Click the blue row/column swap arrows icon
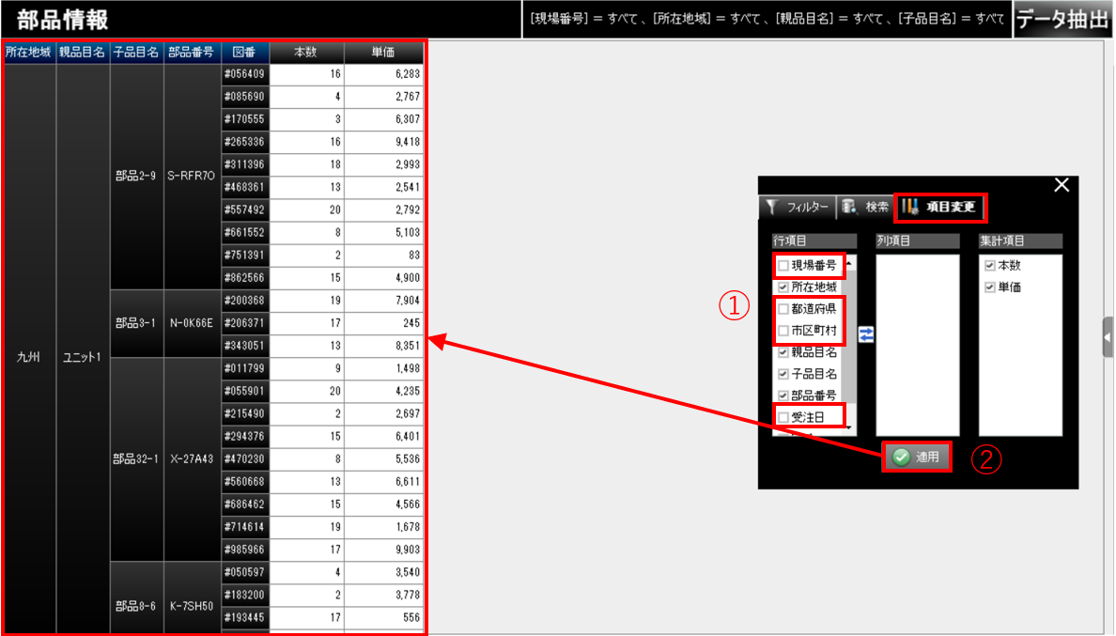 click(865, 335)
